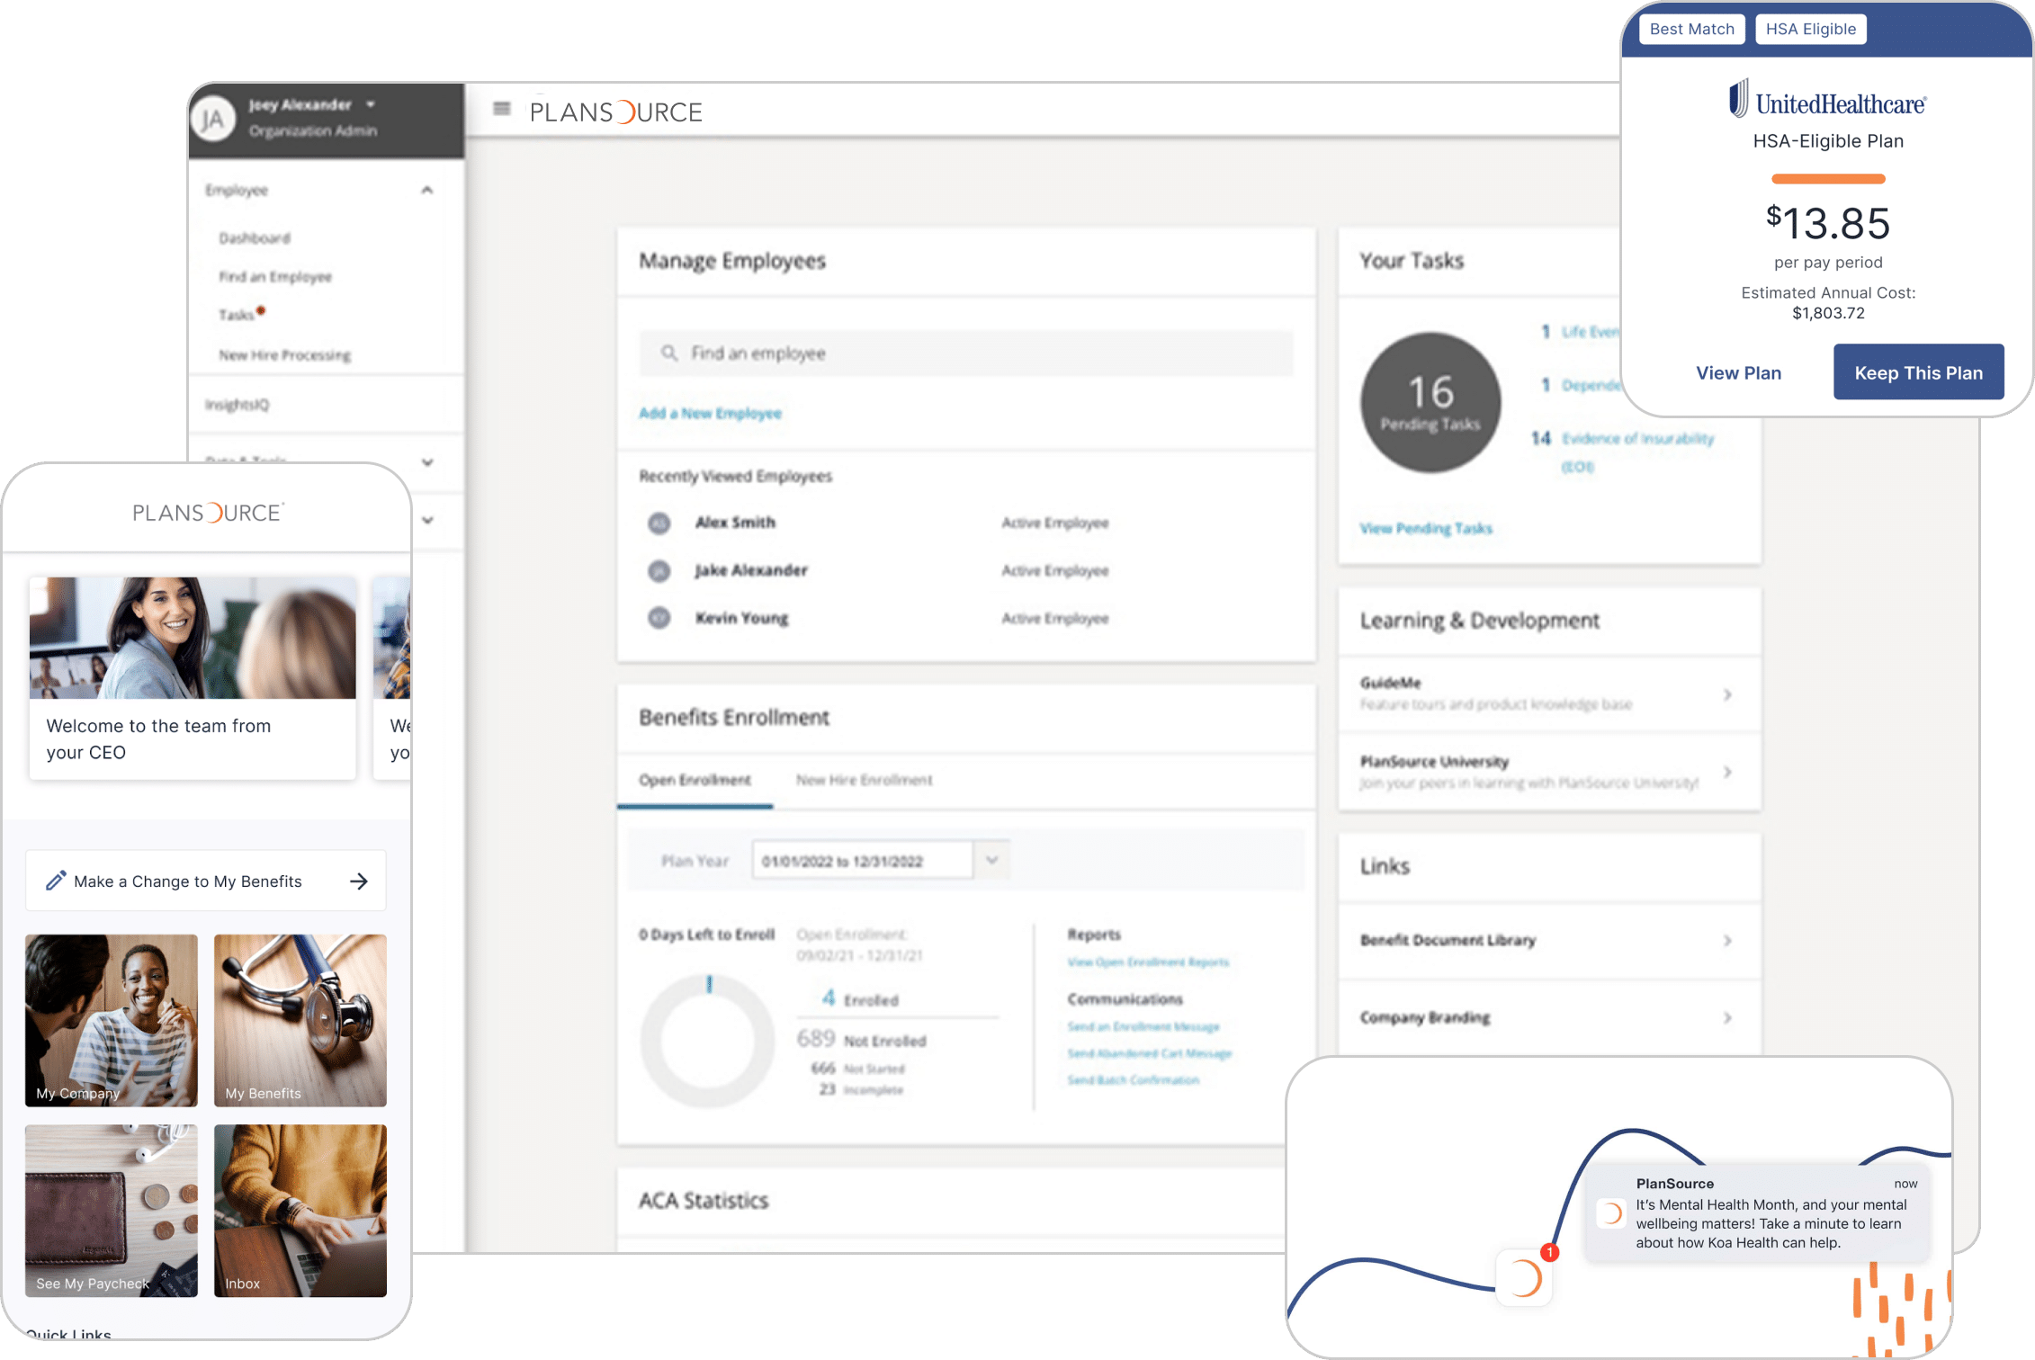2035x1360 pixels.
Task: Click the enrollment progress donut chart
Action: click(708, 1041)
